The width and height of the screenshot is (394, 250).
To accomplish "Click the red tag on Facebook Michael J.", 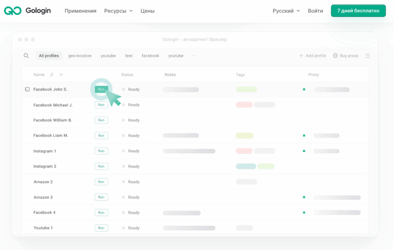I will pos(244,105).
